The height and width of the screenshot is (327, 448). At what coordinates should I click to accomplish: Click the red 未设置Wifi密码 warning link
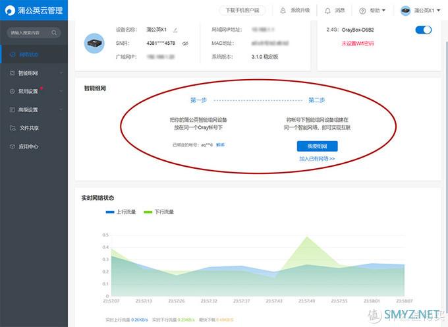click(358, 44)
